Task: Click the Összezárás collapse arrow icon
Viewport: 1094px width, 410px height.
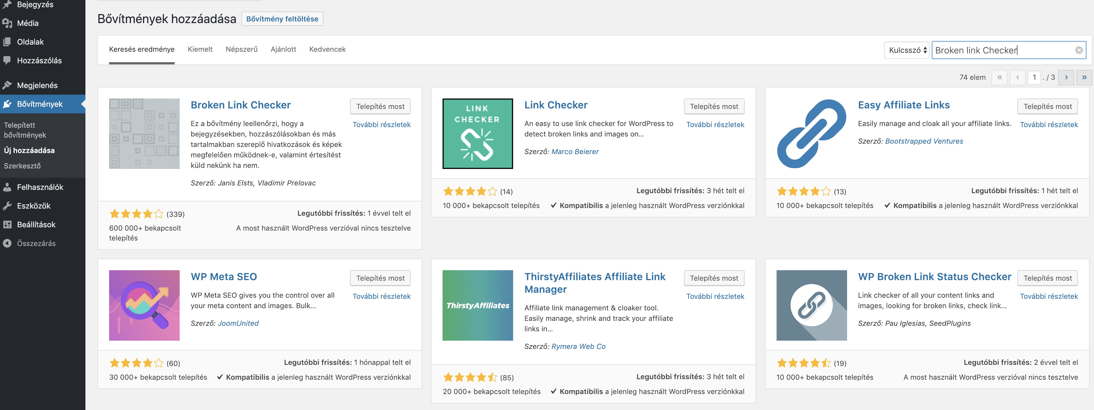Action: [7, 243]
